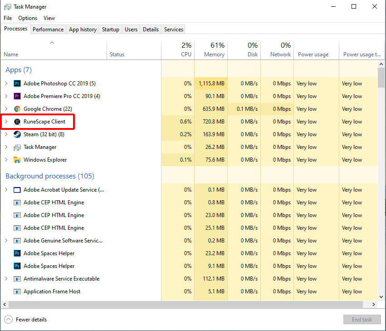Image resolution: width=386 pixels, height=331 pixels.
Task: Click the Google Chrome icon
Action: (17, 109)
